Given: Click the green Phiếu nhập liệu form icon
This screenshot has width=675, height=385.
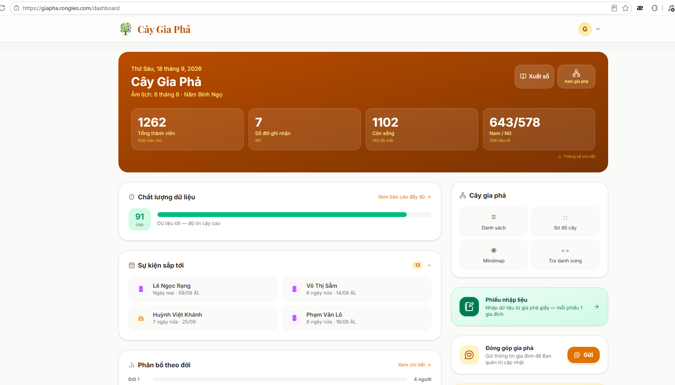Looking at the screenshot, I should click(x=469, y=307).
